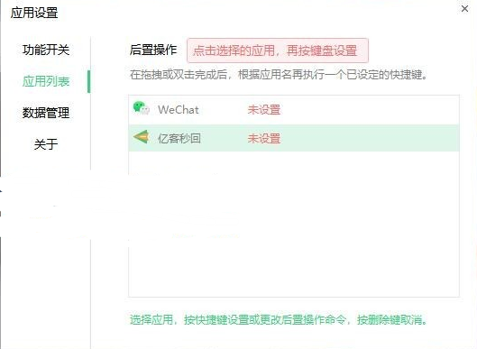Viewport: 477px width, 349px height.
Task: Click the empty area of app list
Action: (294, 224)
